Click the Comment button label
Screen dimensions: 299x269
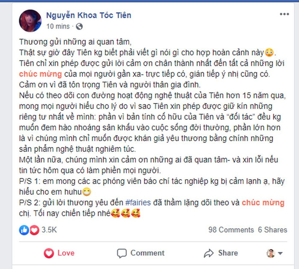point(147,253)
